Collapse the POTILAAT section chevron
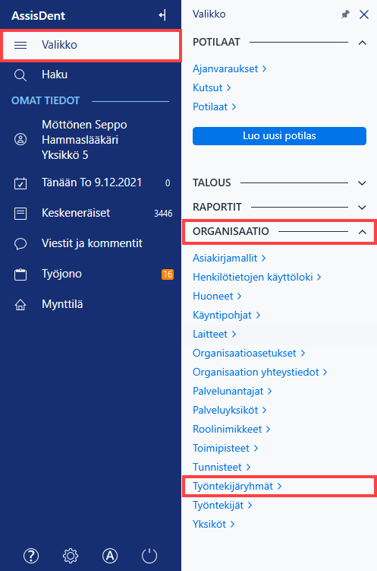The image size is (377, 571). pos(362,43)
